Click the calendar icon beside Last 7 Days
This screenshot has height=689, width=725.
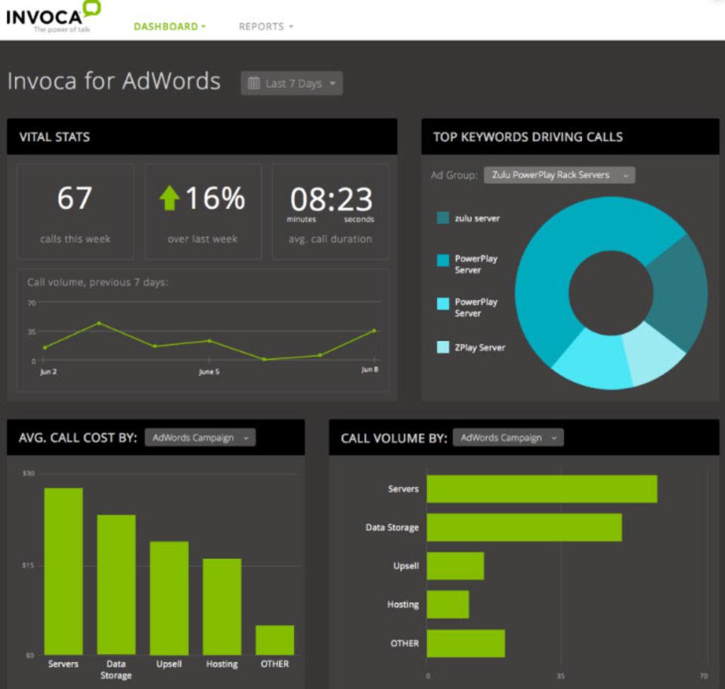(254, 83)
